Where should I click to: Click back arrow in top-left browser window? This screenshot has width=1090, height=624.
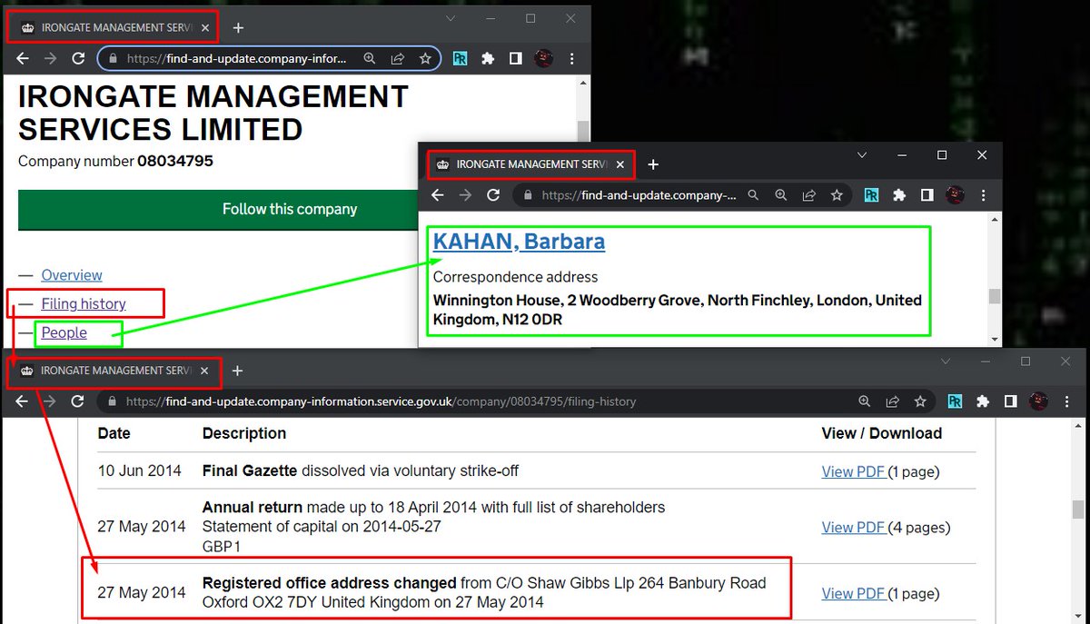23,58
